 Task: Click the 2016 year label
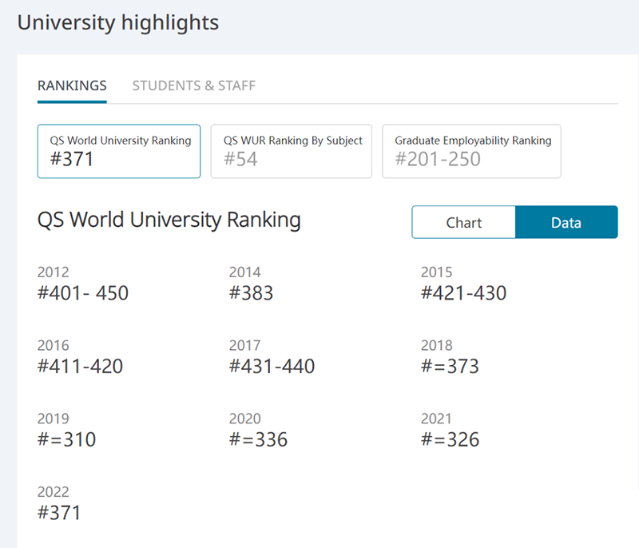pyautogui.click(x=54, y=346)
